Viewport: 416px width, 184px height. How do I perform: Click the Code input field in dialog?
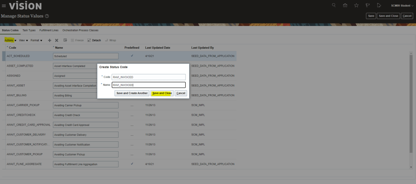pos(149,77)
